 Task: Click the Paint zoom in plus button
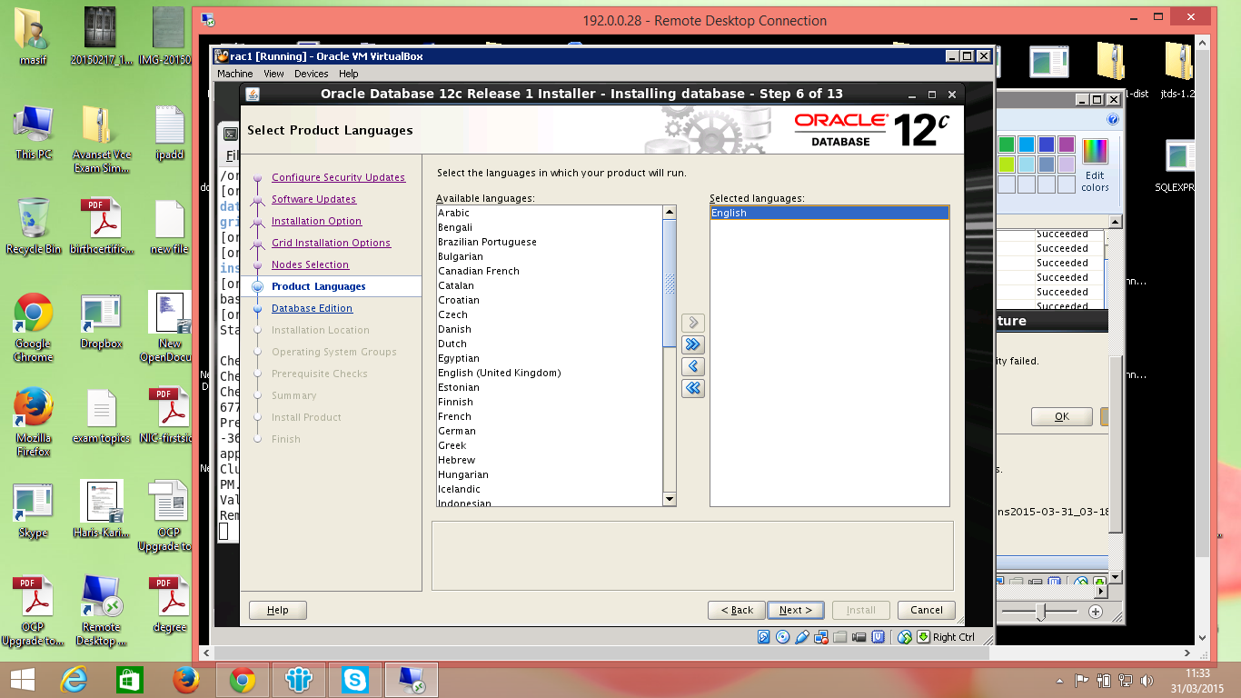tap(1095, 613)
